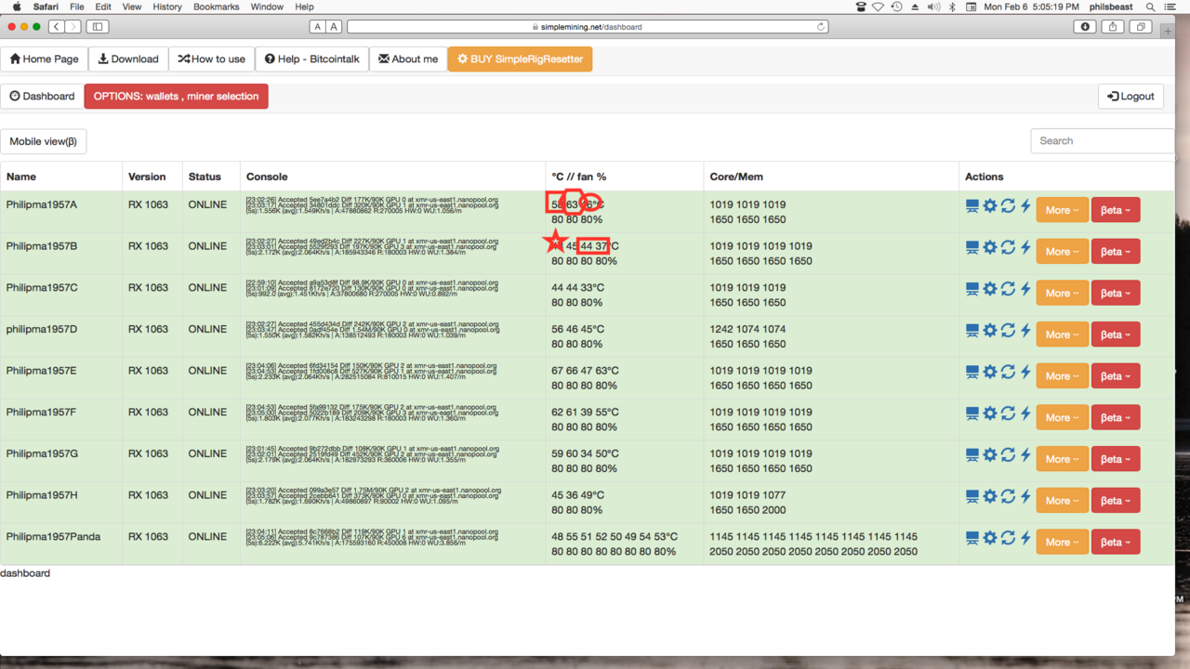Click the Console column header
Screen dimensions: 1190x669
[x=267, y=177]
